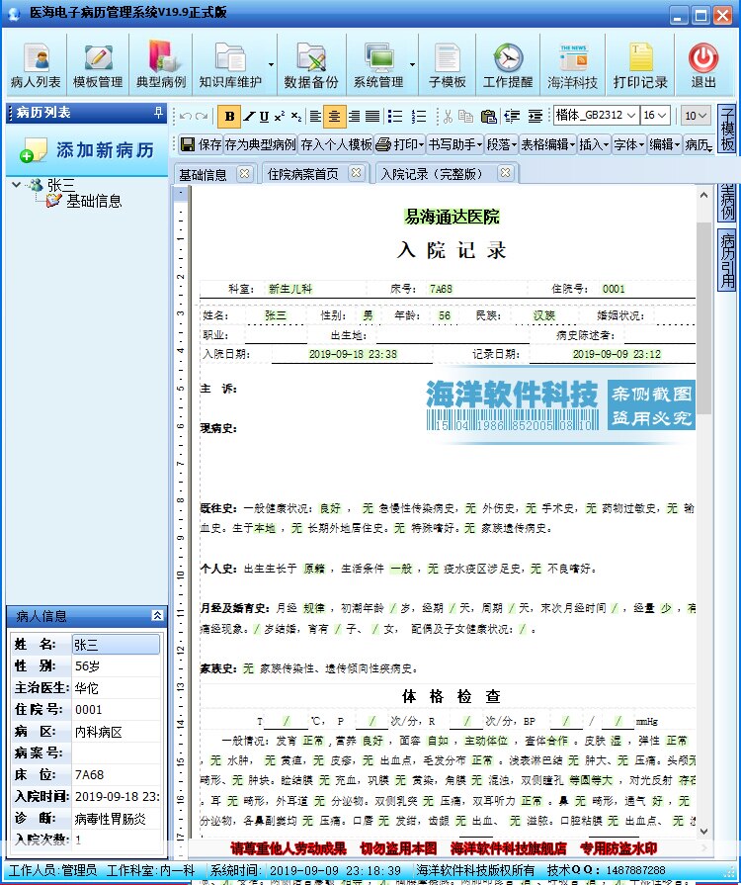Click the 姓名 field showing 张三

pyautogui.click(x=116, y=645)
